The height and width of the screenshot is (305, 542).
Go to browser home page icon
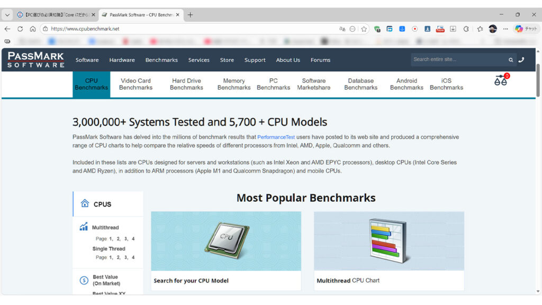33,29
